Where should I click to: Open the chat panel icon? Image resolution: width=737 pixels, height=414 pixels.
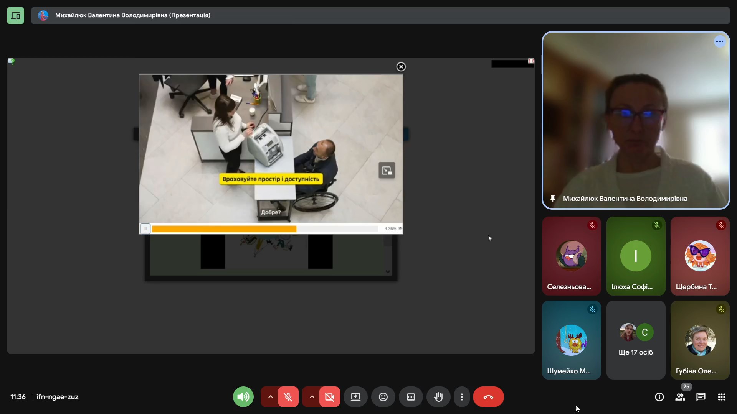[701, 397]
